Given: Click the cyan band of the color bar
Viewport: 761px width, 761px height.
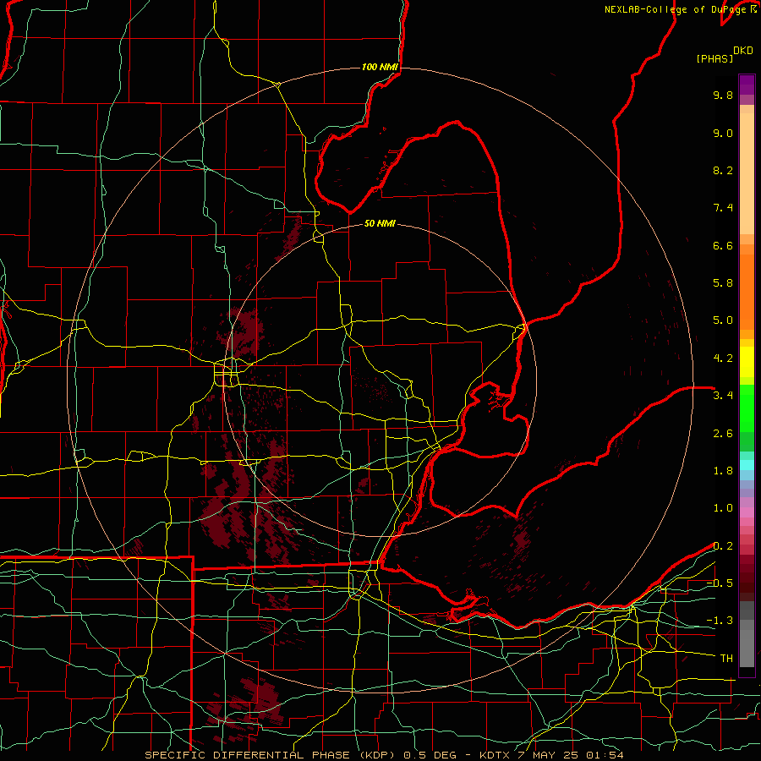Looking at the screenshot, I should point(747,465).
